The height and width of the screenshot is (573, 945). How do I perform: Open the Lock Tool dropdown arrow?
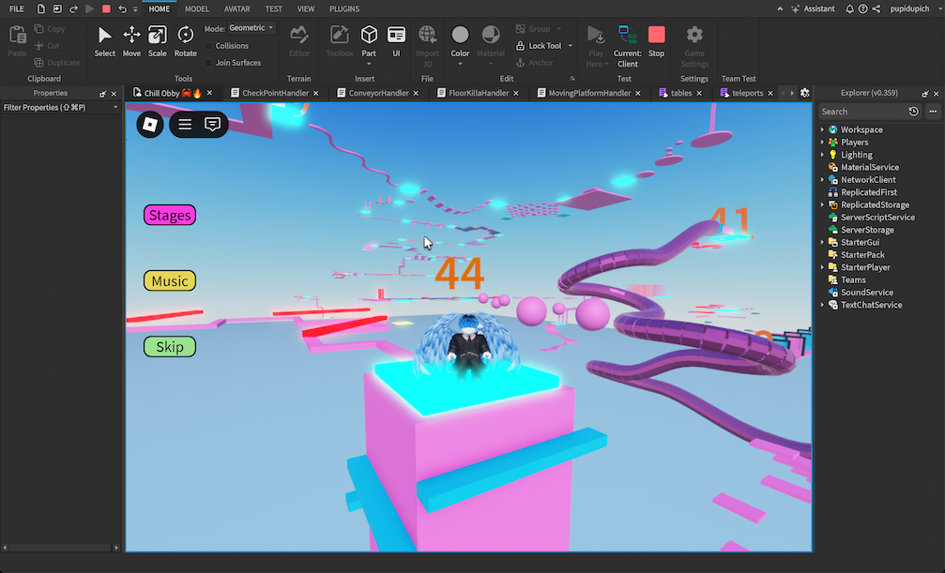pos(571,46)
